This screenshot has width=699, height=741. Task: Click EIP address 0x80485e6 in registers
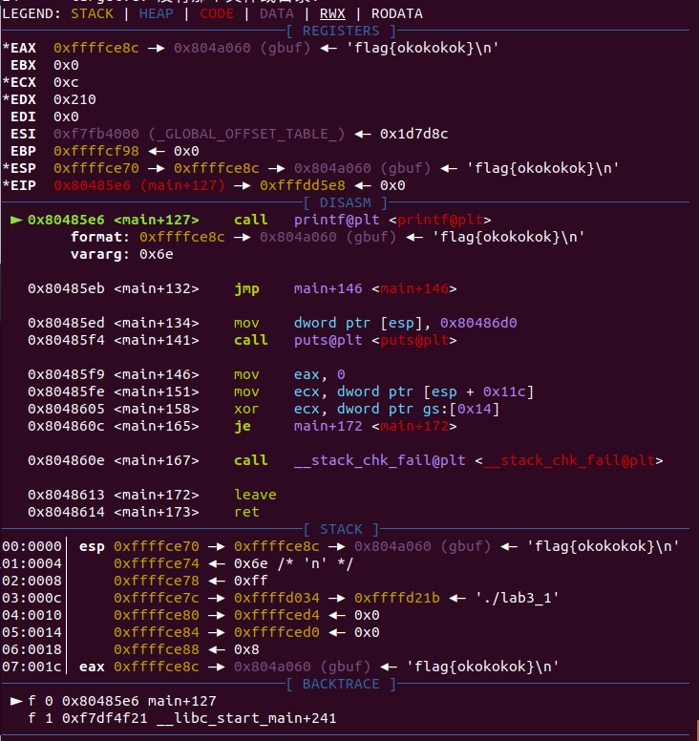pyautogui.click(x=93, y=185)
